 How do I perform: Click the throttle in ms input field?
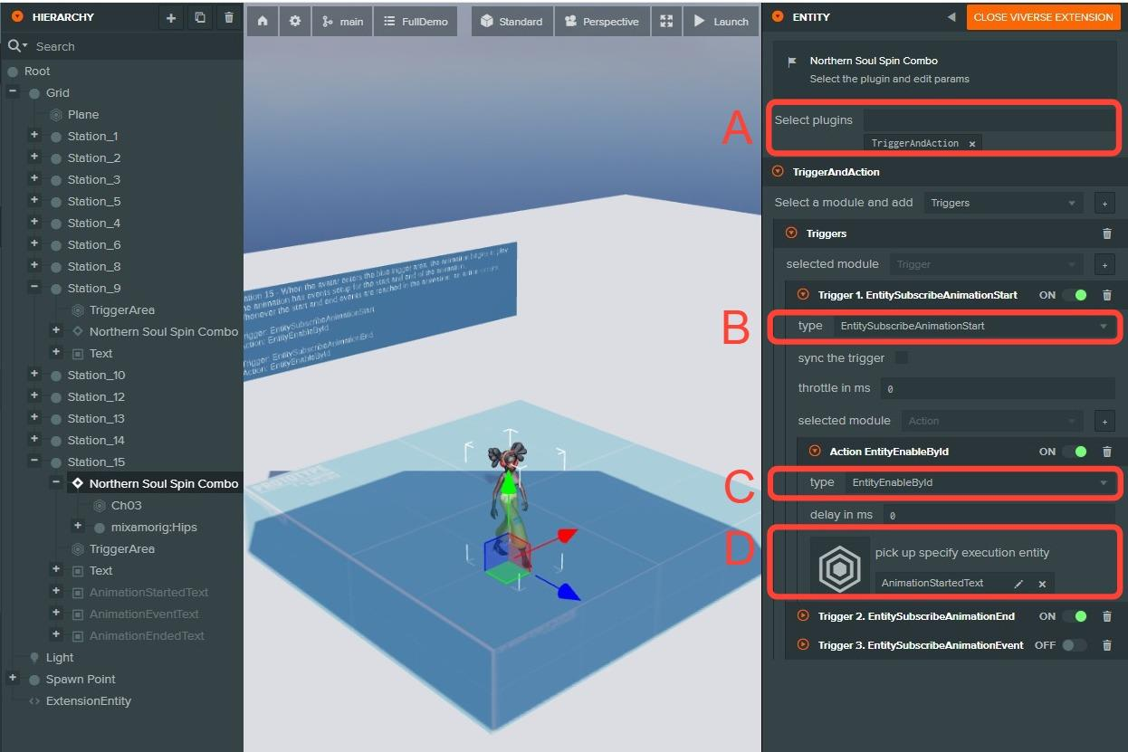click(996, 388)
